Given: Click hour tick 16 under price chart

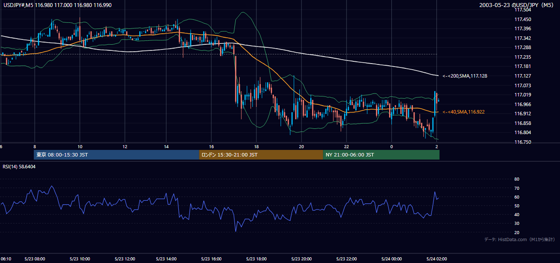Looking at the screenshot, I should pyautogui.click(x=211, y=146).
